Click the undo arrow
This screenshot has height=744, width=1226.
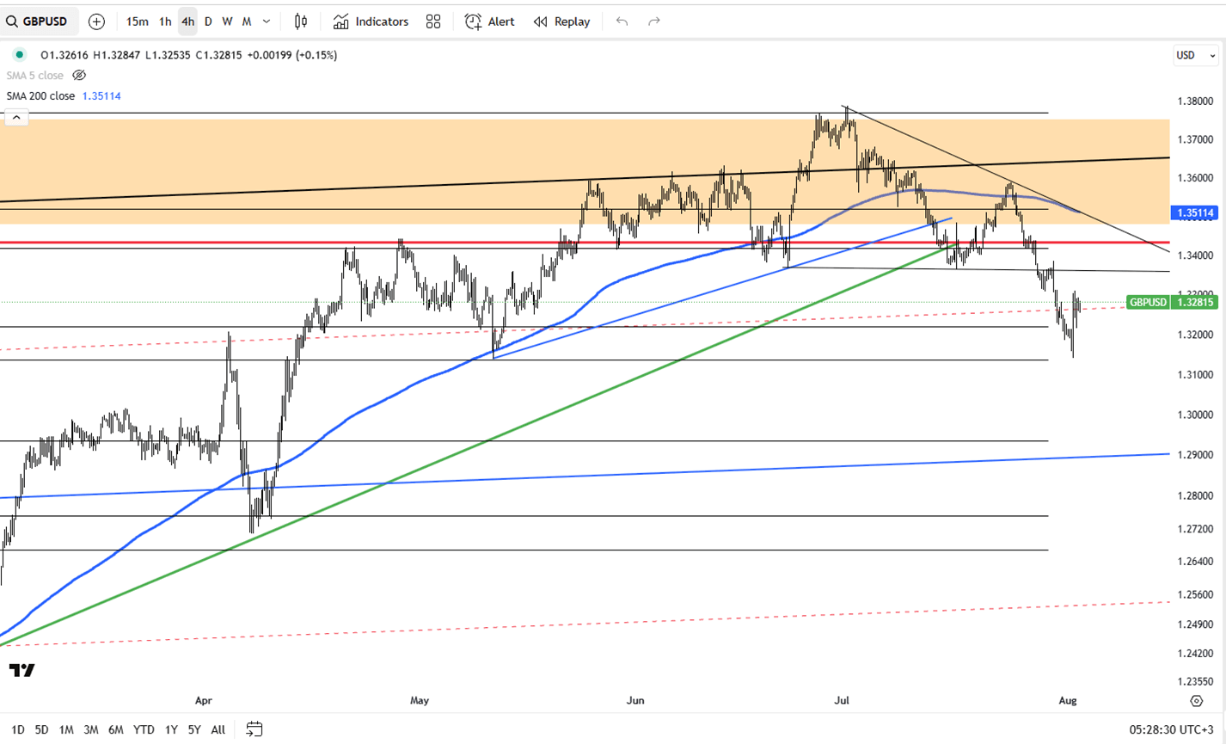coord(622,22)
